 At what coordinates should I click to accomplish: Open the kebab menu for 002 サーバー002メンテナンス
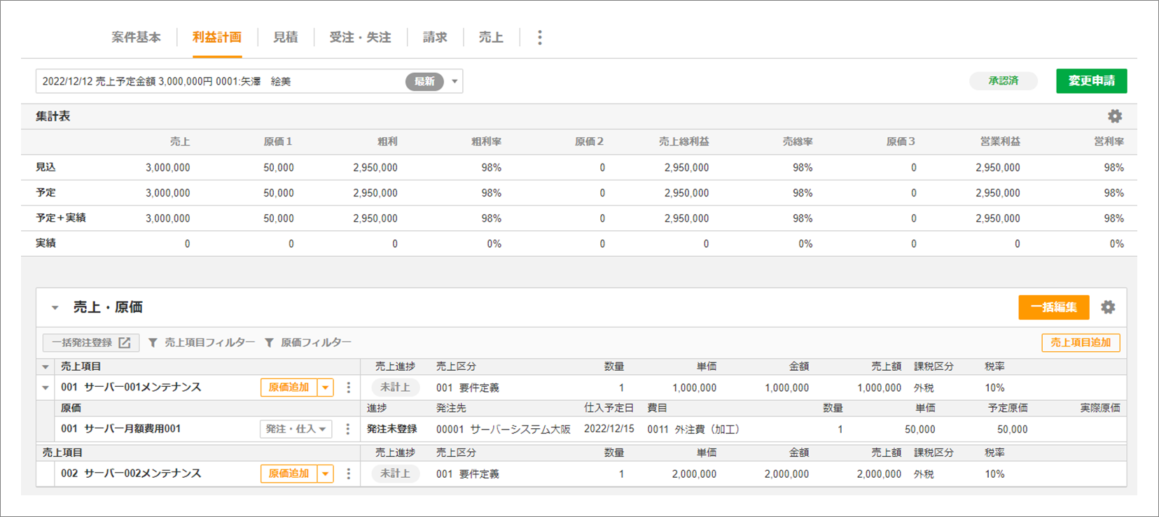(x=349, y=474)
